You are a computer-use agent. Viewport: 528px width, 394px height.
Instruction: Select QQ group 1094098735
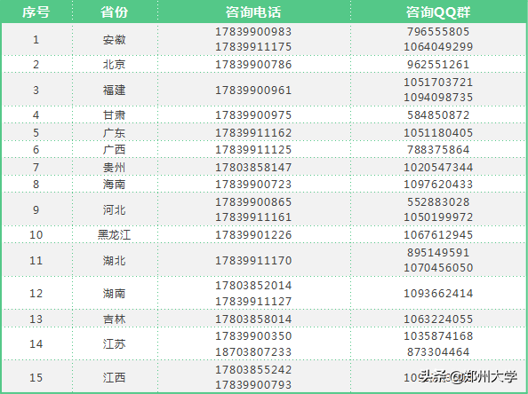click(438, 98)
